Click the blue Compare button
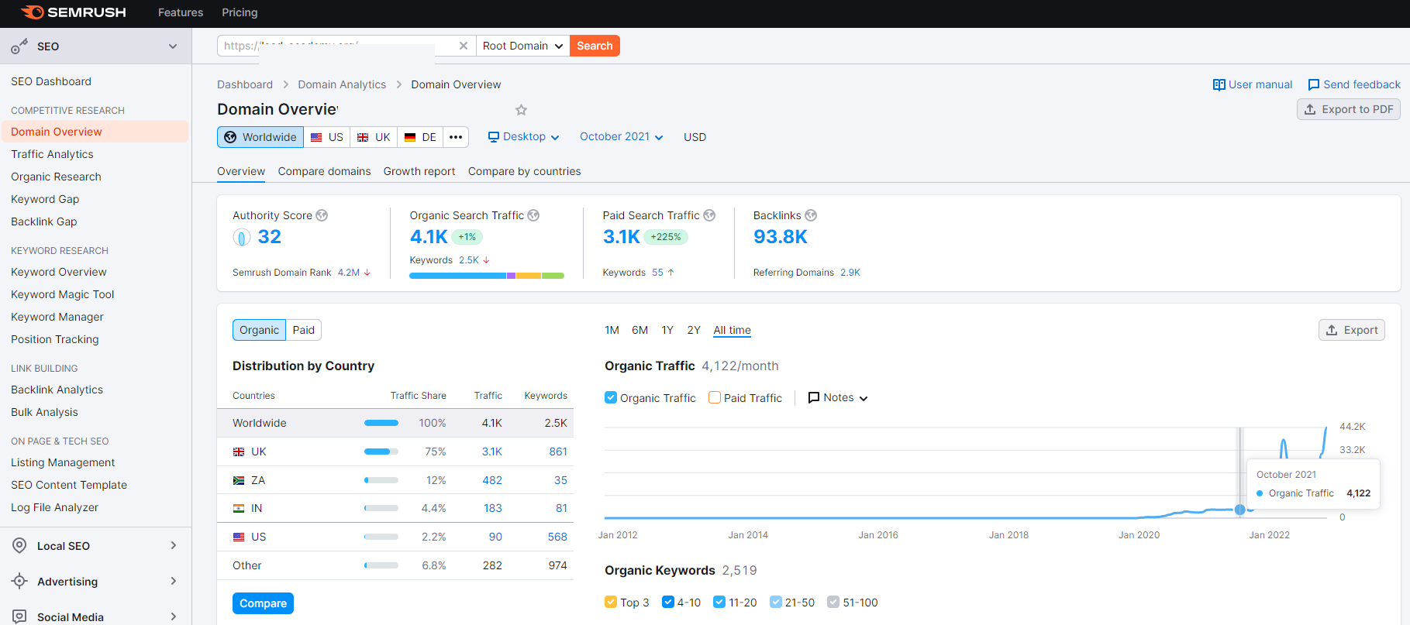This screenshot has width=1410, height=625. [263, 603]
